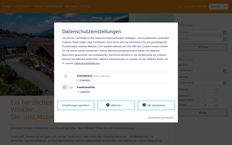Image resolution: width=232 pixels, height=145 pixels.
Task: Toggle the Funktionalität cookie switch
Action: pos(68,87)
